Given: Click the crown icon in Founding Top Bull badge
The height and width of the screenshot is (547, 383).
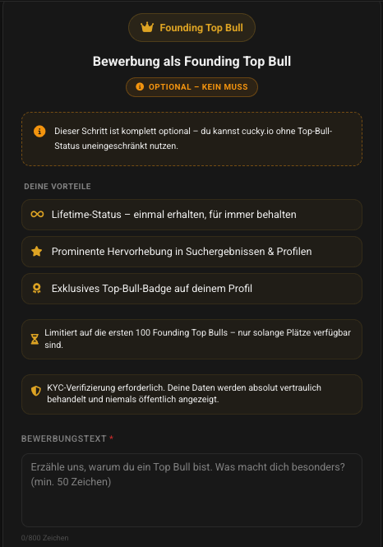Looking at the screenshot, I should [x=147, y=27].
